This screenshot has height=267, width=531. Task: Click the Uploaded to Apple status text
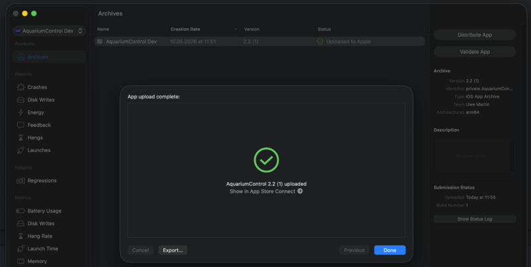(x=348, y=41)
